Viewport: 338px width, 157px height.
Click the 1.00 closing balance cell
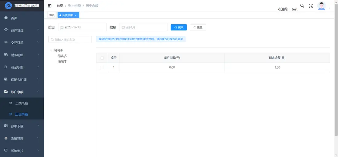277,67
